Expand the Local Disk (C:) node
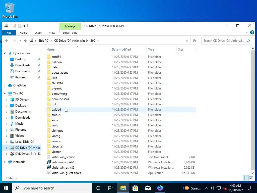257x193 pixels. tap(7, 142)
